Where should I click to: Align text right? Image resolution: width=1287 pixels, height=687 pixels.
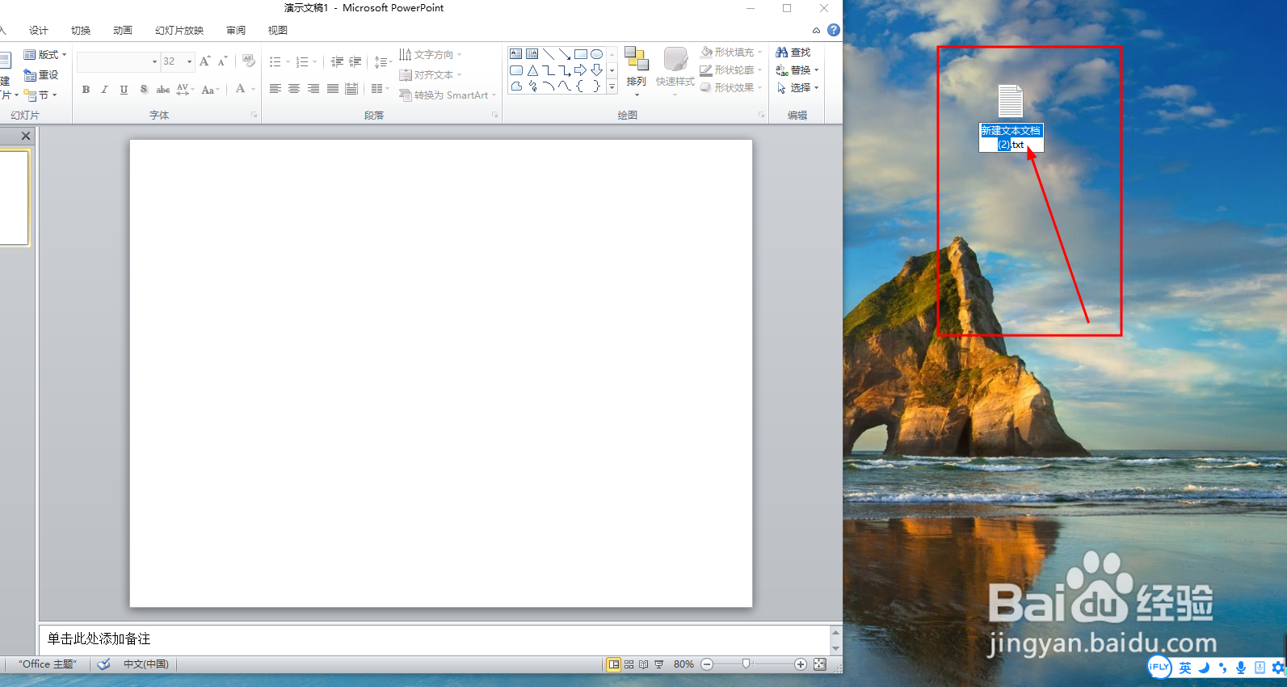tap(313, 89)
